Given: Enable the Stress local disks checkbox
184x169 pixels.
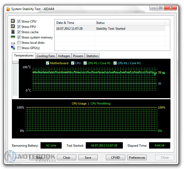Looking at the screenshot, I should [19, 43].
